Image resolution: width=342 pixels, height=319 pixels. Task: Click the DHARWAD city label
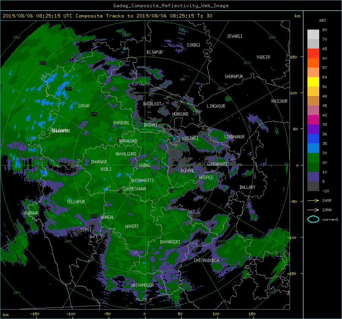pos(99,162)
